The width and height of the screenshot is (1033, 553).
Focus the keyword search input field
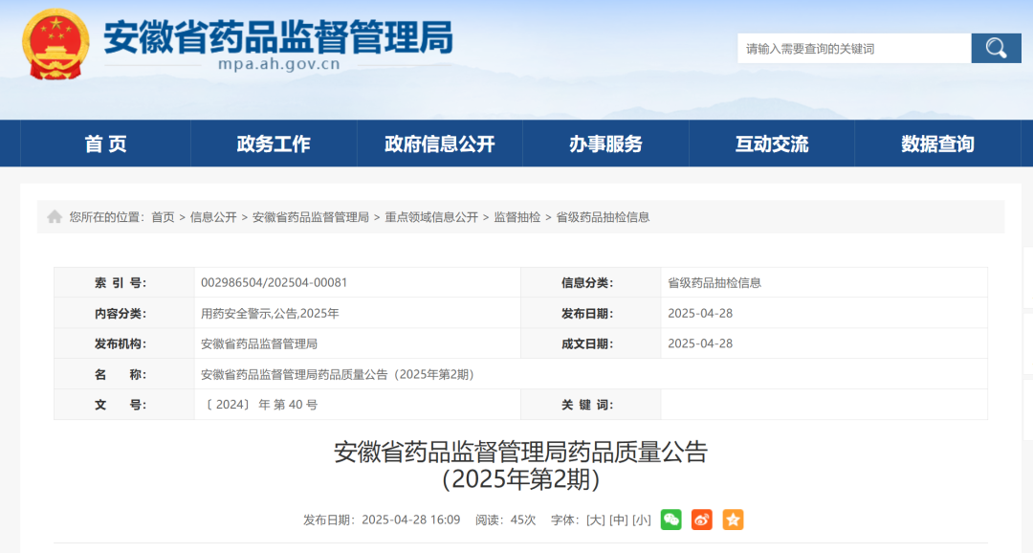[854, 49]
